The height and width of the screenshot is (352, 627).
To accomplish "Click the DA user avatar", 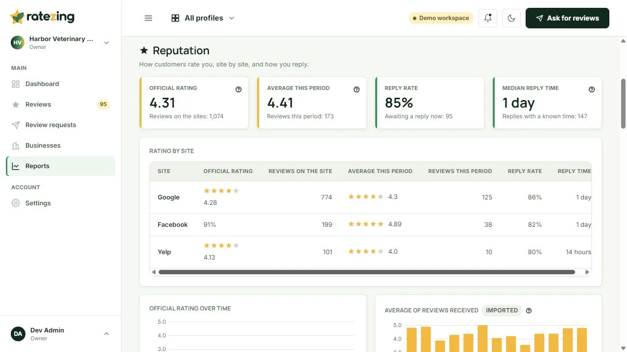I will (x=18, y=334).
